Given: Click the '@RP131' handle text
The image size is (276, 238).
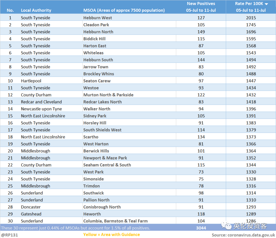Looking at the screenshot, I should (9, 235).
